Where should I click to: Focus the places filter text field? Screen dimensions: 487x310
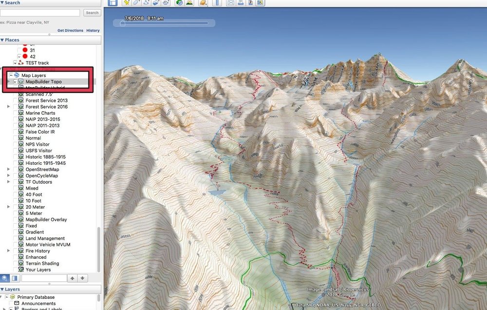click(44, 278)
